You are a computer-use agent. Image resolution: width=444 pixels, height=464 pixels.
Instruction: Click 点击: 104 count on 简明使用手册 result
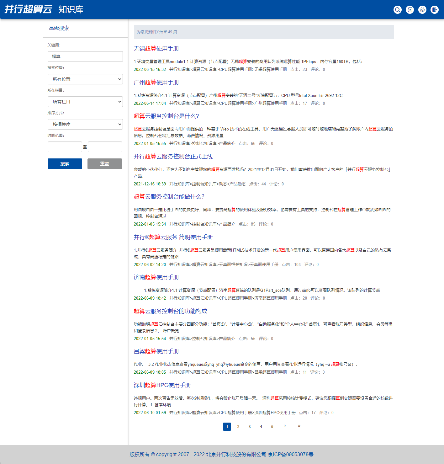point(291,265)
